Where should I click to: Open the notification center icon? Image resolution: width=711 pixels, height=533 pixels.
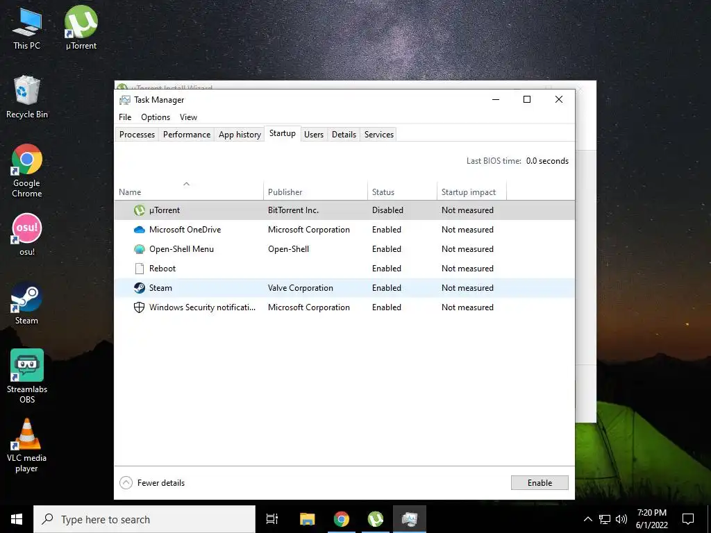point(688,519)
